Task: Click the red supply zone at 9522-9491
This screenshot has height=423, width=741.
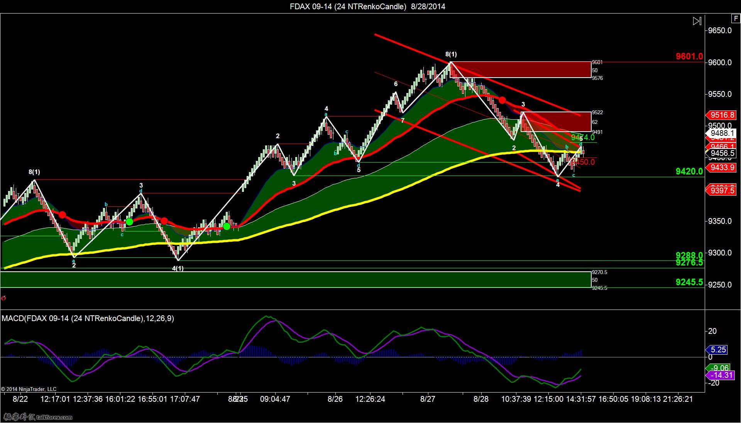Action: (x=556, y=122)
